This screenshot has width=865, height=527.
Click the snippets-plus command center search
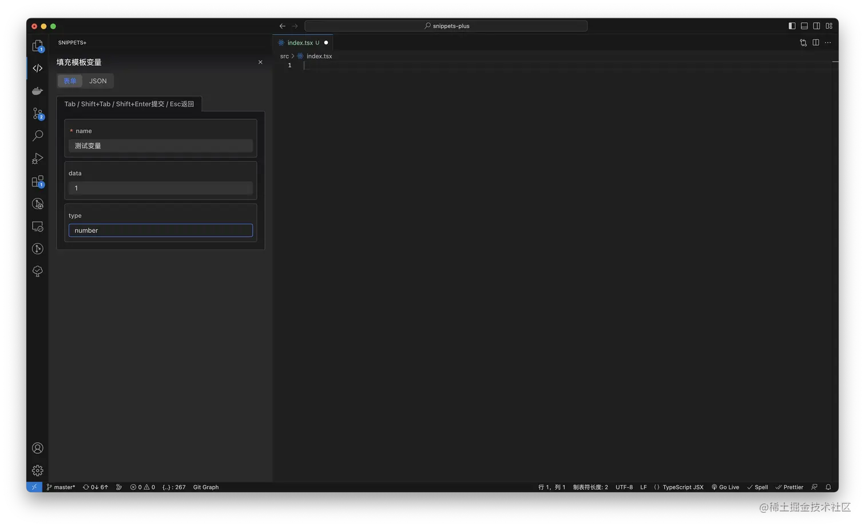tap(446, 26)
